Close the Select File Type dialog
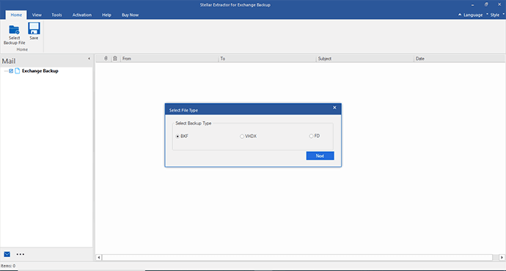The image size is (506, 271). coord(334,107)
